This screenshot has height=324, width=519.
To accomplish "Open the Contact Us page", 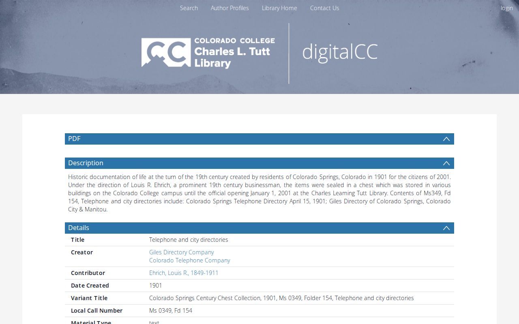I will (x=325, y=8).
